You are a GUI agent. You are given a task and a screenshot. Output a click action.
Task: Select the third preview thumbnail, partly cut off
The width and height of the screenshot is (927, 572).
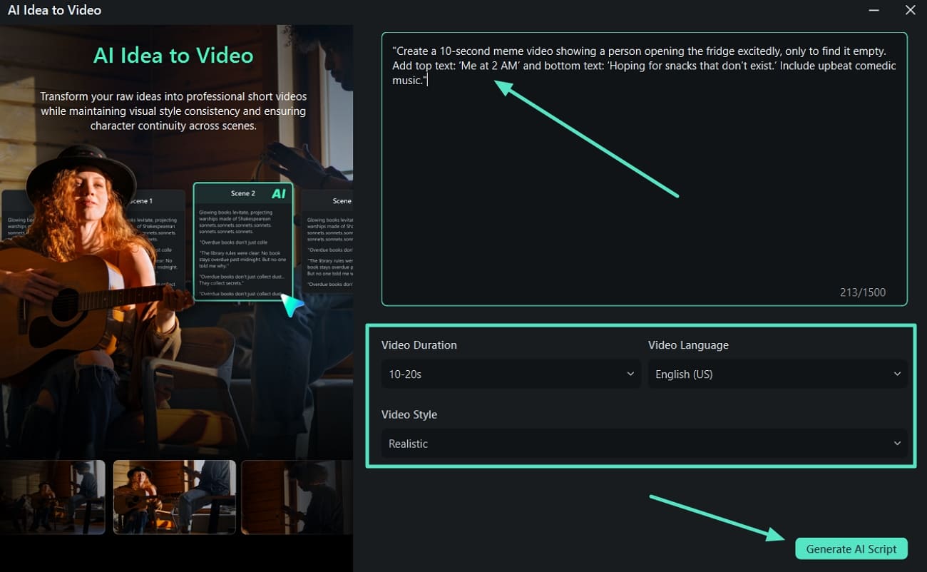click(297, 497)
